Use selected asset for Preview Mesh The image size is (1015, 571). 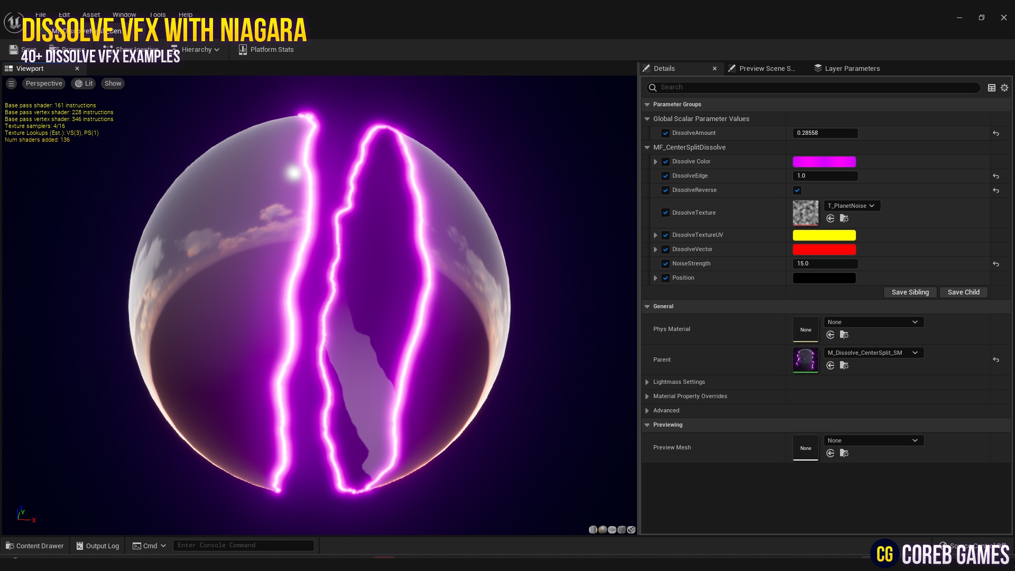[x=831, y=453]
